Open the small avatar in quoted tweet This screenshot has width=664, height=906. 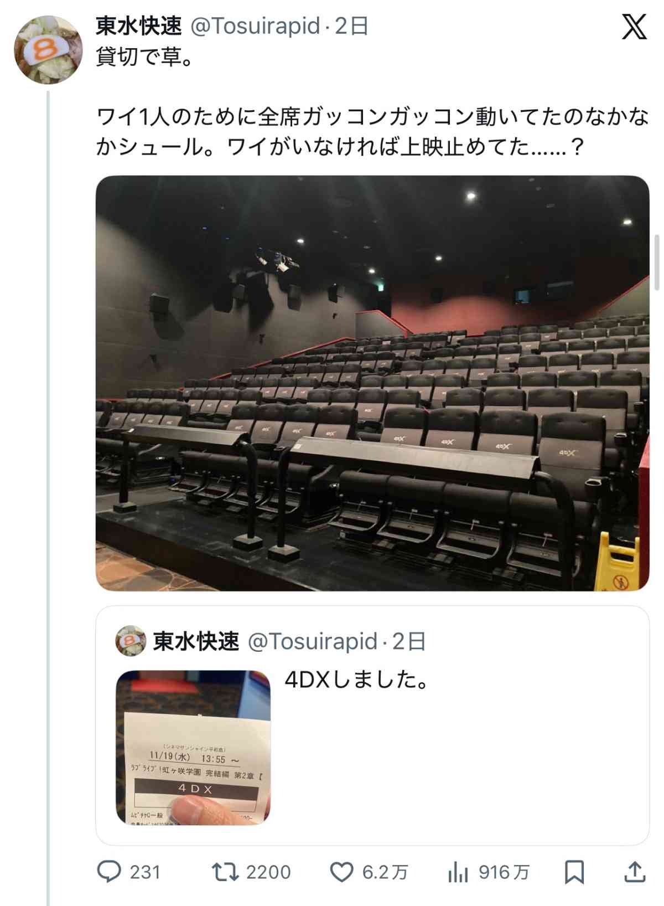click(130, 641)
